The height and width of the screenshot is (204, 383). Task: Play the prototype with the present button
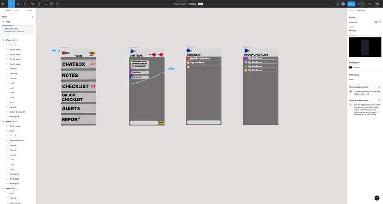point(370,4)
